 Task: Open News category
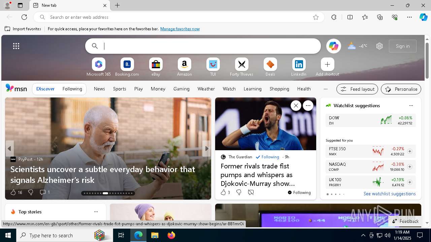[99, 89]
